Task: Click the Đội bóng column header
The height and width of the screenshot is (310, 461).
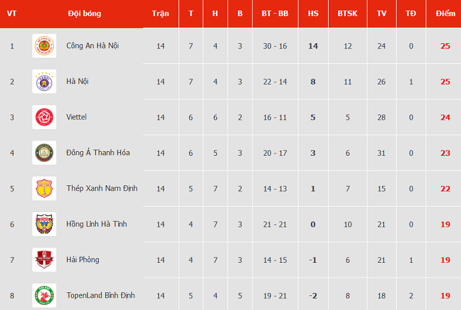Action: click(85, 14)
